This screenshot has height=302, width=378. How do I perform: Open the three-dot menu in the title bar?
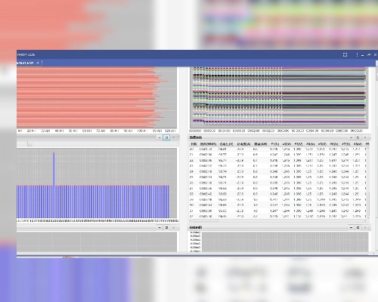point(357,55)
